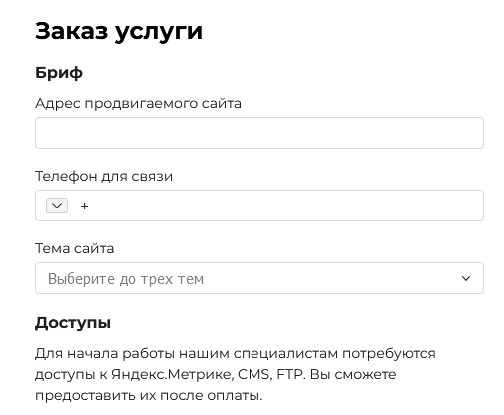The height and width of the screenshot is (415, 504).
Task: Focus the Адрес продвигаемого сайта input field
Action: point(259,133)
